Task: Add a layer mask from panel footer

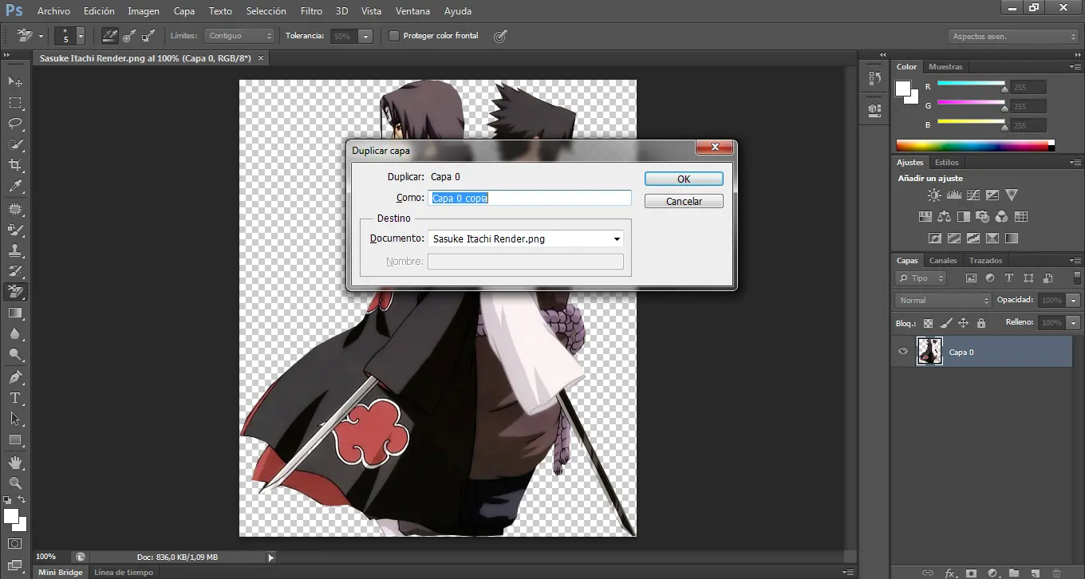Action: 971,573
